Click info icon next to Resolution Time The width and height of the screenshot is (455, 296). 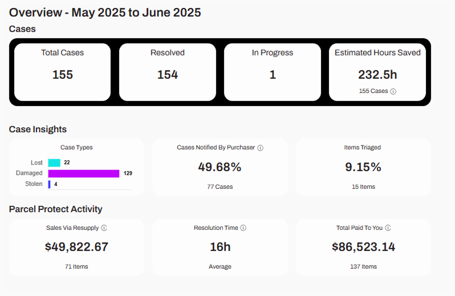pyautogui.click(x=243, y=228)
